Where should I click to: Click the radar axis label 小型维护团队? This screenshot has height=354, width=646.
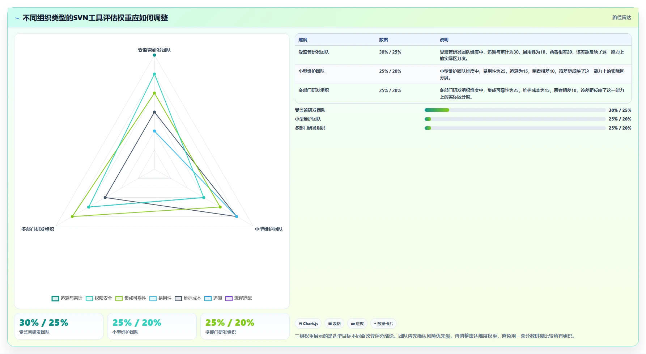coord(268,229)
